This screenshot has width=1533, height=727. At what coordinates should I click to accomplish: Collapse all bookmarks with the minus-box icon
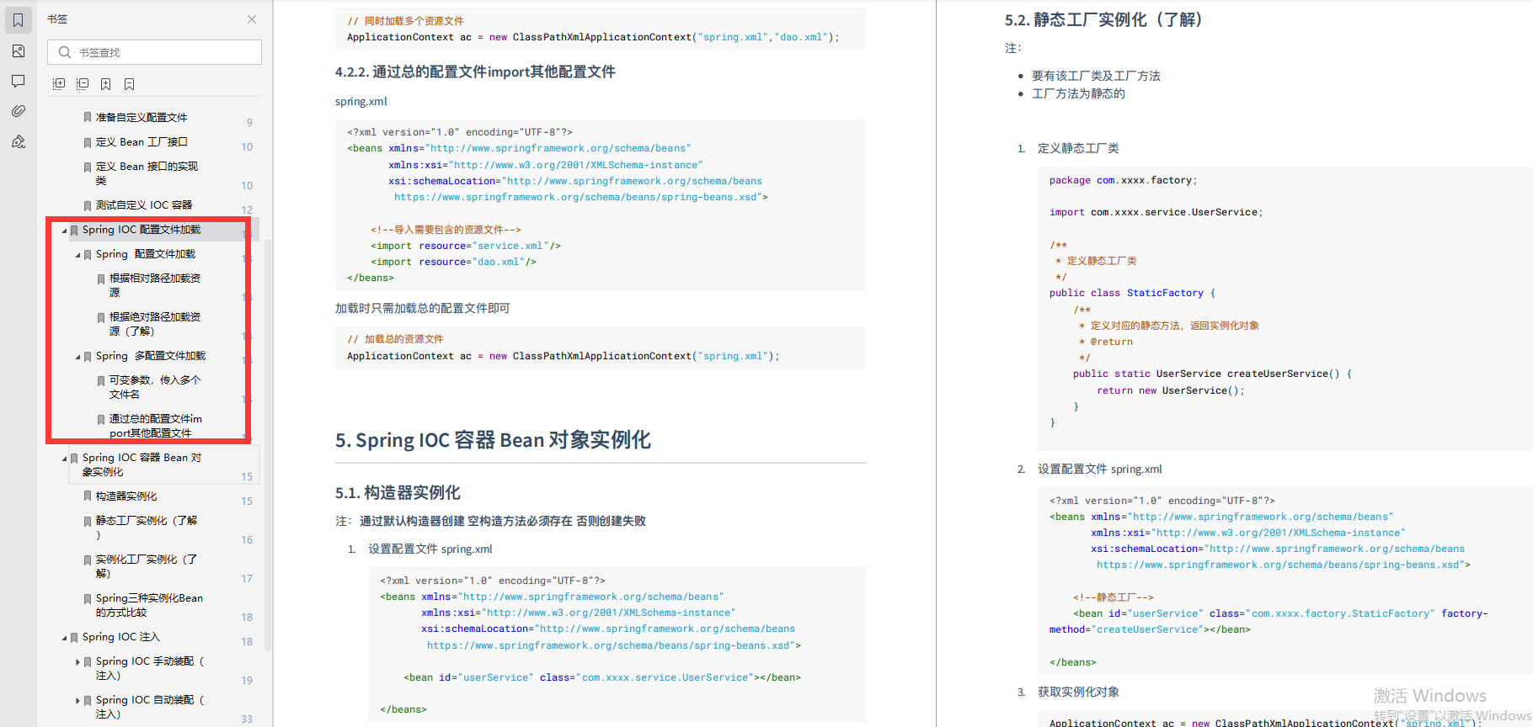(x=83, y=84)
